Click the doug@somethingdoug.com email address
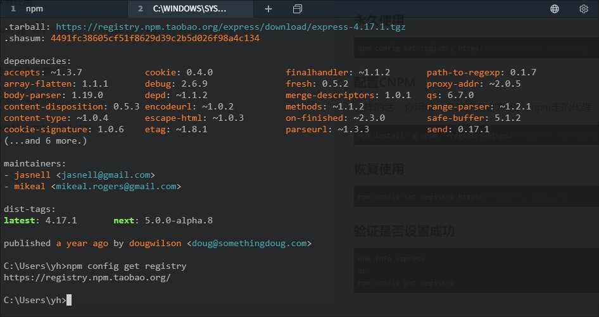 249,244
